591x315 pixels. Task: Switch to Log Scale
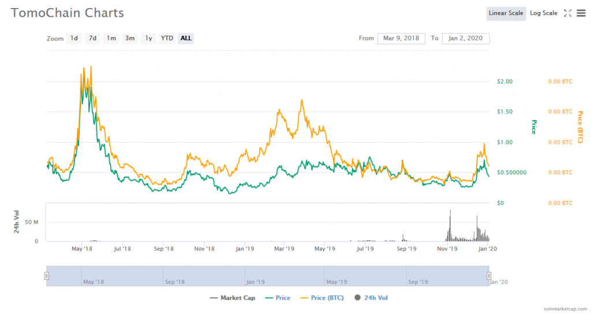click(544, 13)
